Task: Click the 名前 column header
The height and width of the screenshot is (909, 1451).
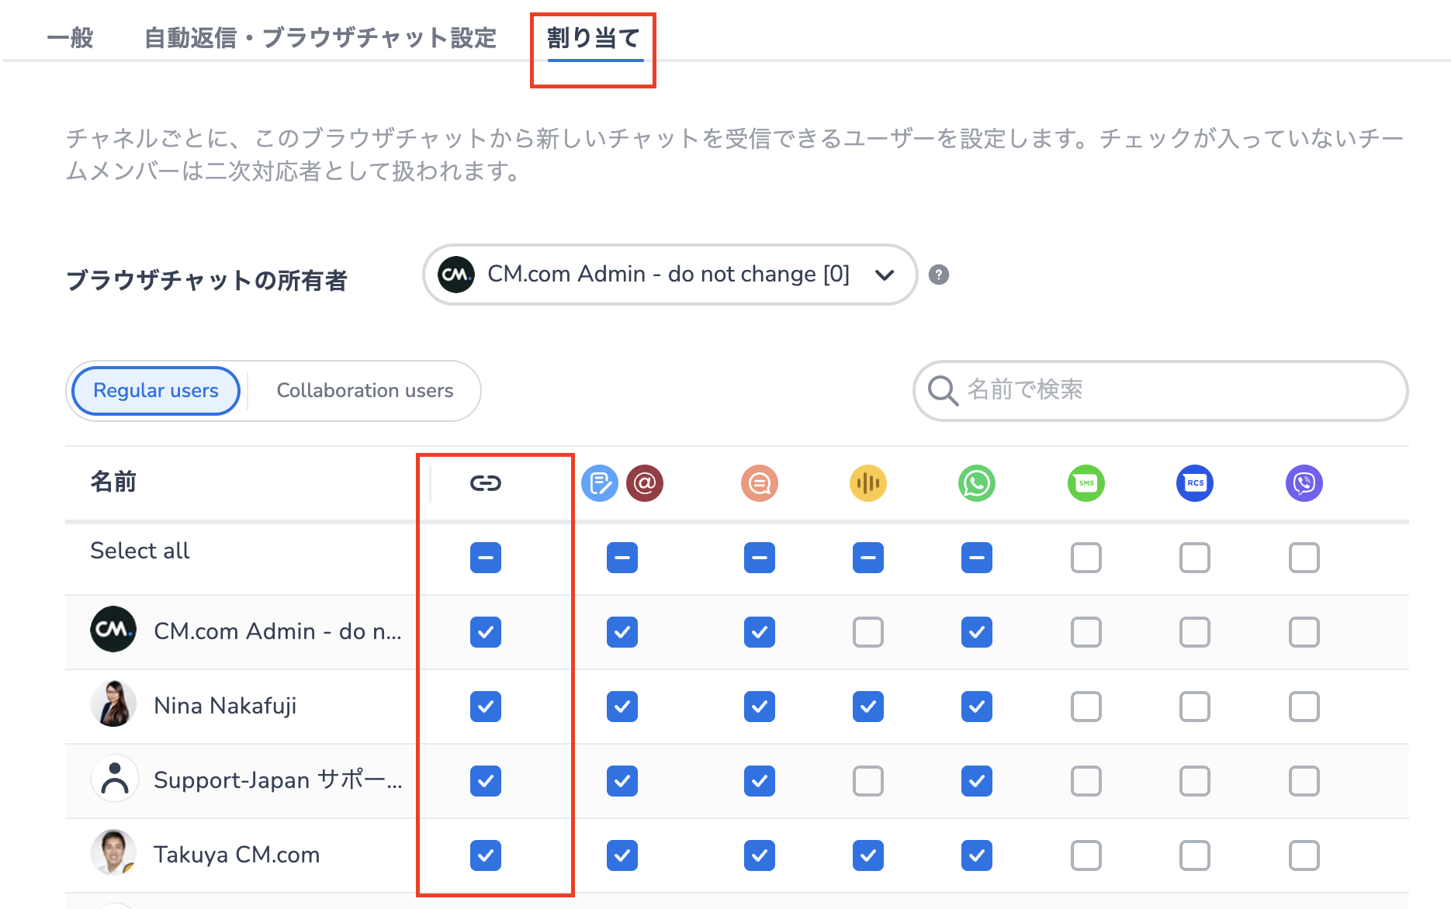Action: [113, 482]
